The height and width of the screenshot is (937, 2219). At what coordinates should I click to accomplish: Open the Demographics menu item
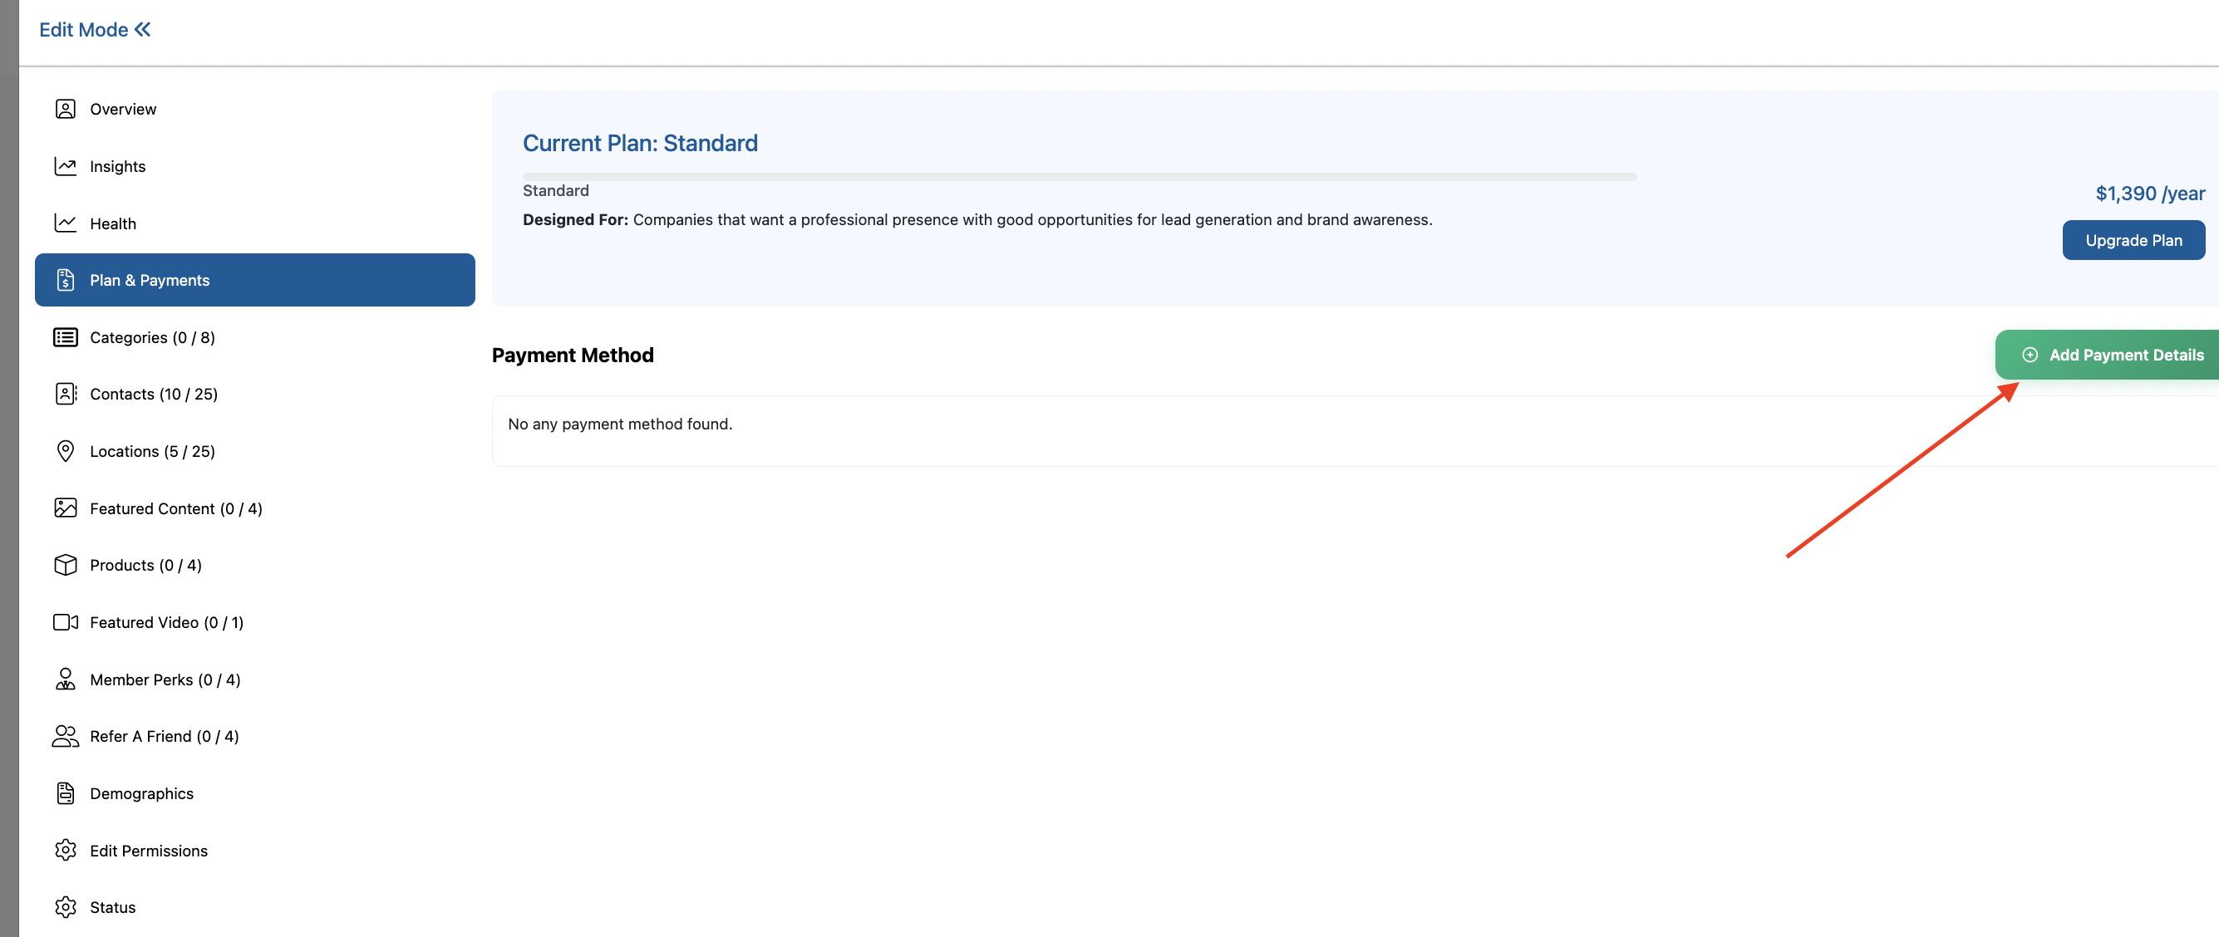[141, 793]
